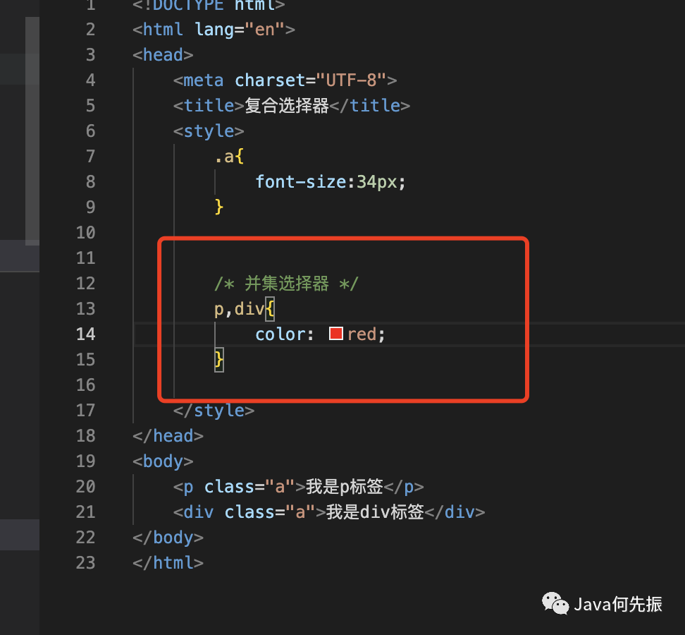Click the 并集选择器 comment text

tap(287, 284)
